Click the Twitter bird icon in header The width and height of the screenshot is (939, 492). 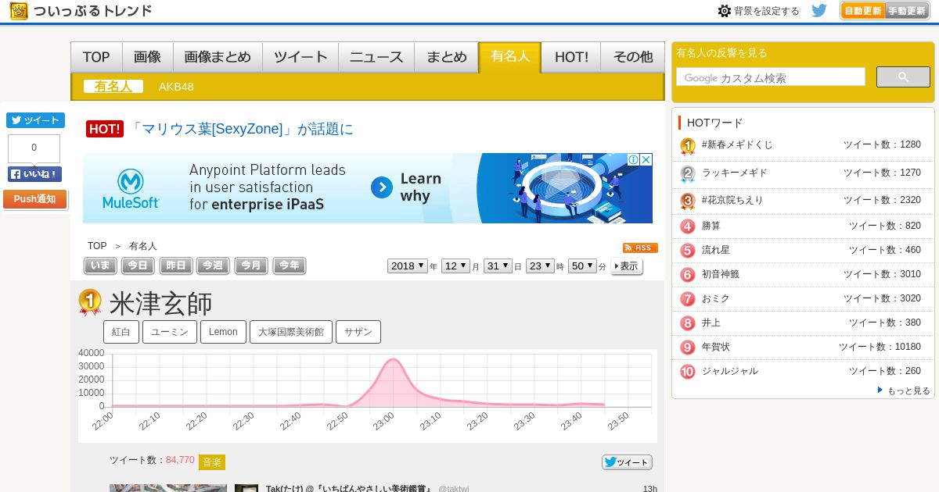pos(819,10)
